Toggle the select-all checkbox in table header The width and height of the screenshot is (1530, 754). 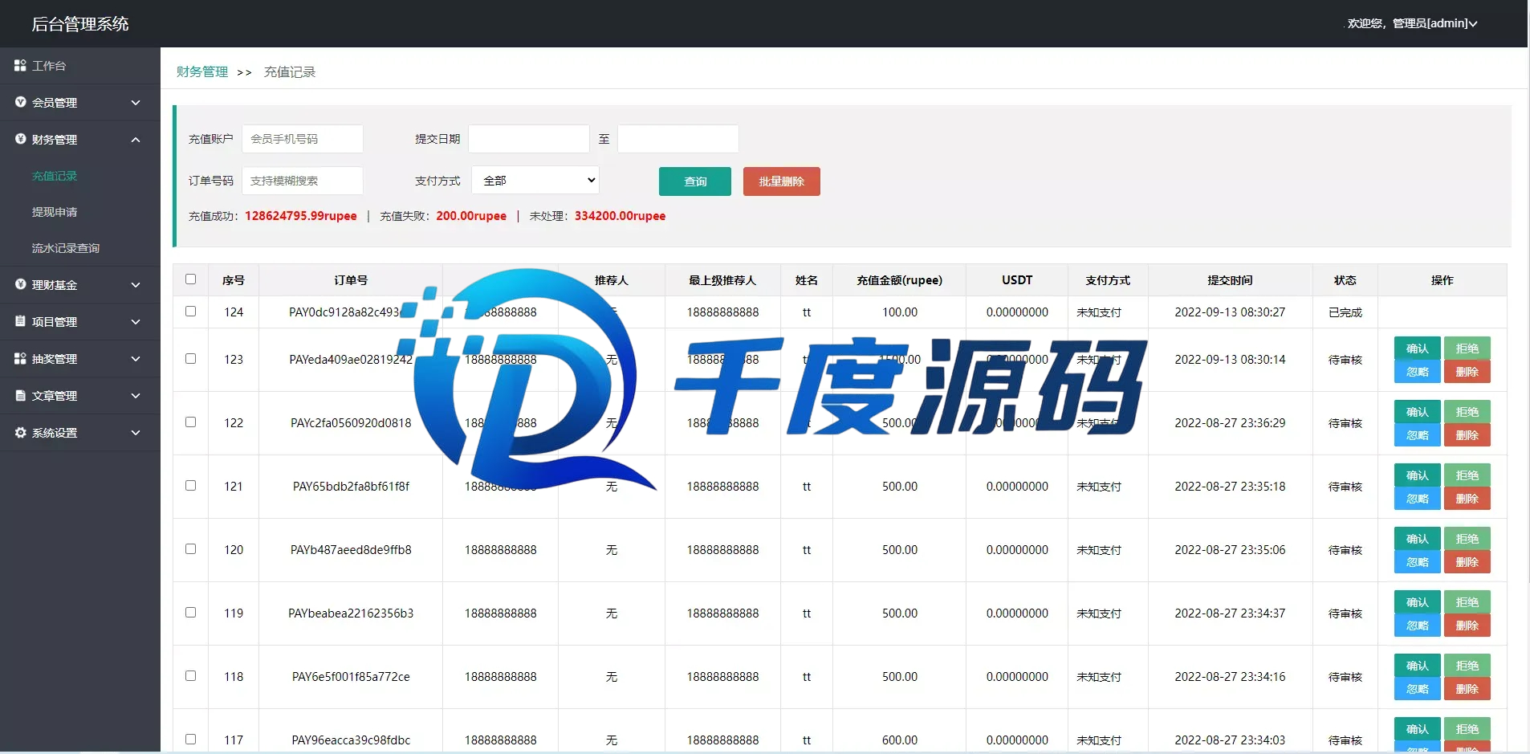[190, 279]
